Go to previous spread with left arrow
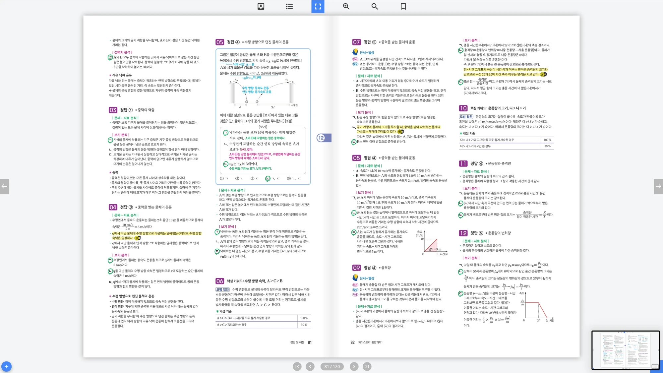 coord(4,186)
